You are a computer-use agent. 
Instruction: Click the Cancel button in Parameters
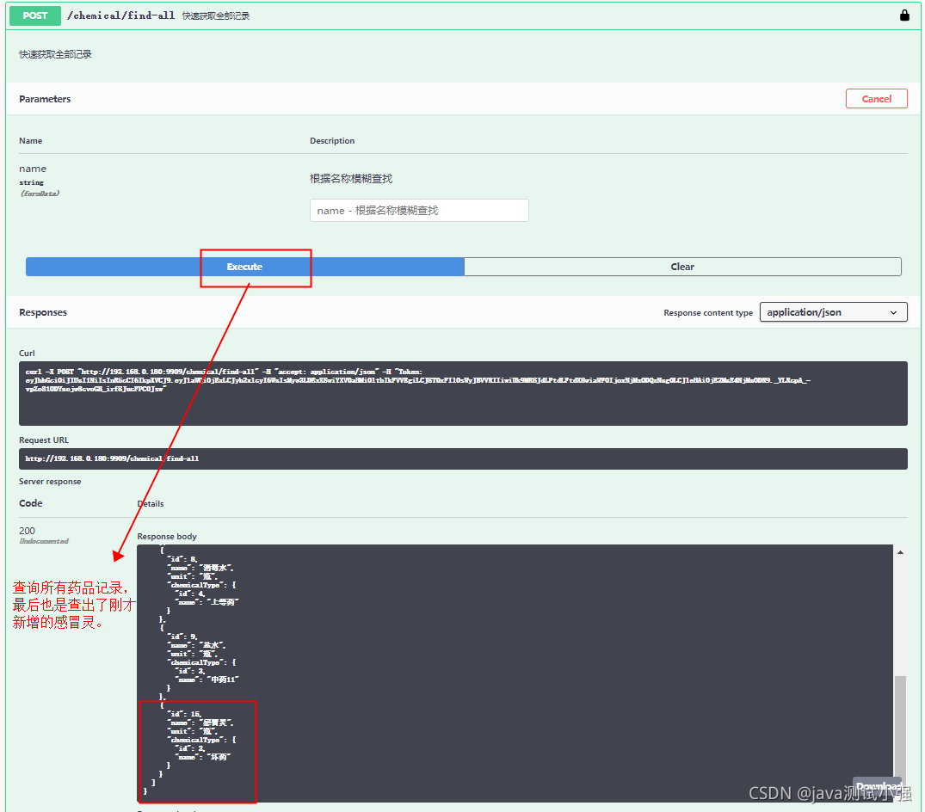point(876,98)
